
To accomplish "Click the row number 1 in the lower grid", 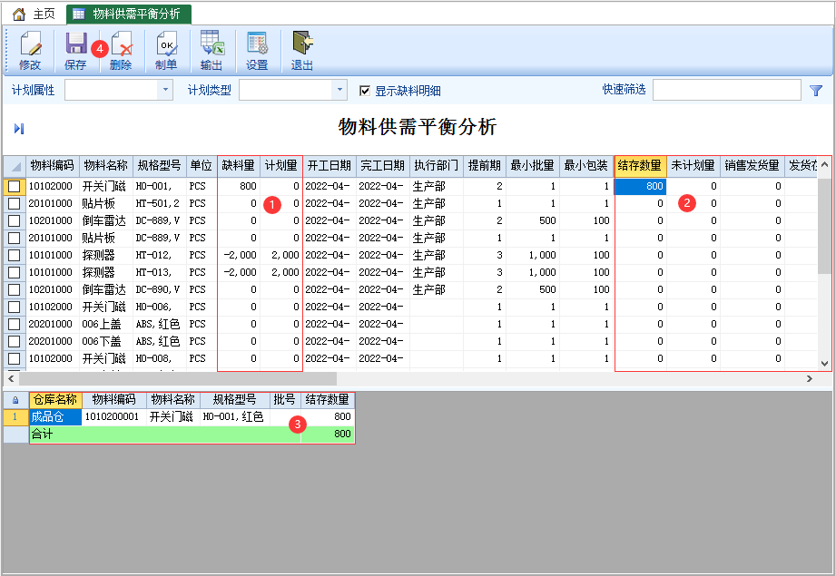I will tap(15, 416).
